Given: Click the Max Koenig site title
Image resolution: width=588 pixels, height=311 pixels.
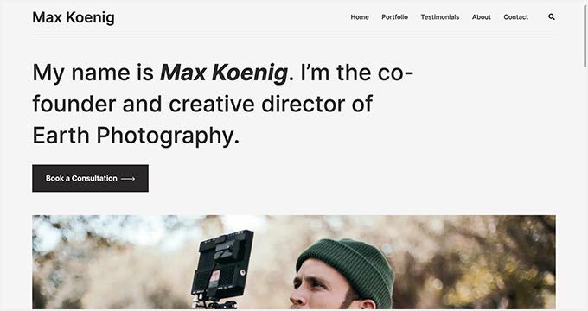Looking at the screenshot, I should pos(73,17).
